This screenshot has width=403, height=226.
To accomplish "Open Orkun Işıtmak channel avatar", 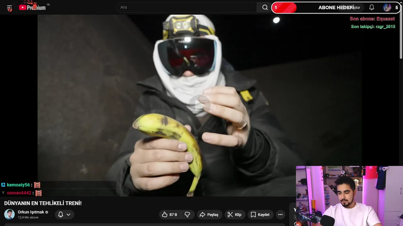I will coord(9,214).
